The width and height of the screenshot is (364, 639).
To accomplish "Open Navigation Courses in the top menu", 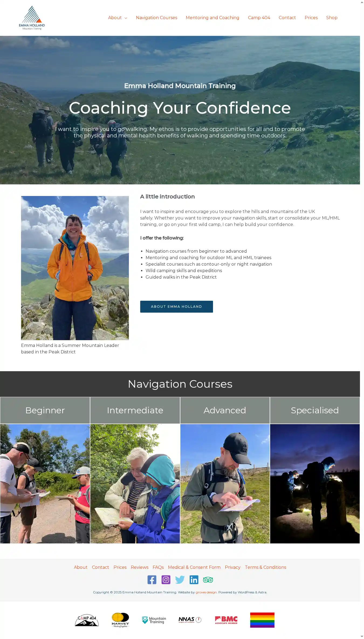I will tap(156, 18).
